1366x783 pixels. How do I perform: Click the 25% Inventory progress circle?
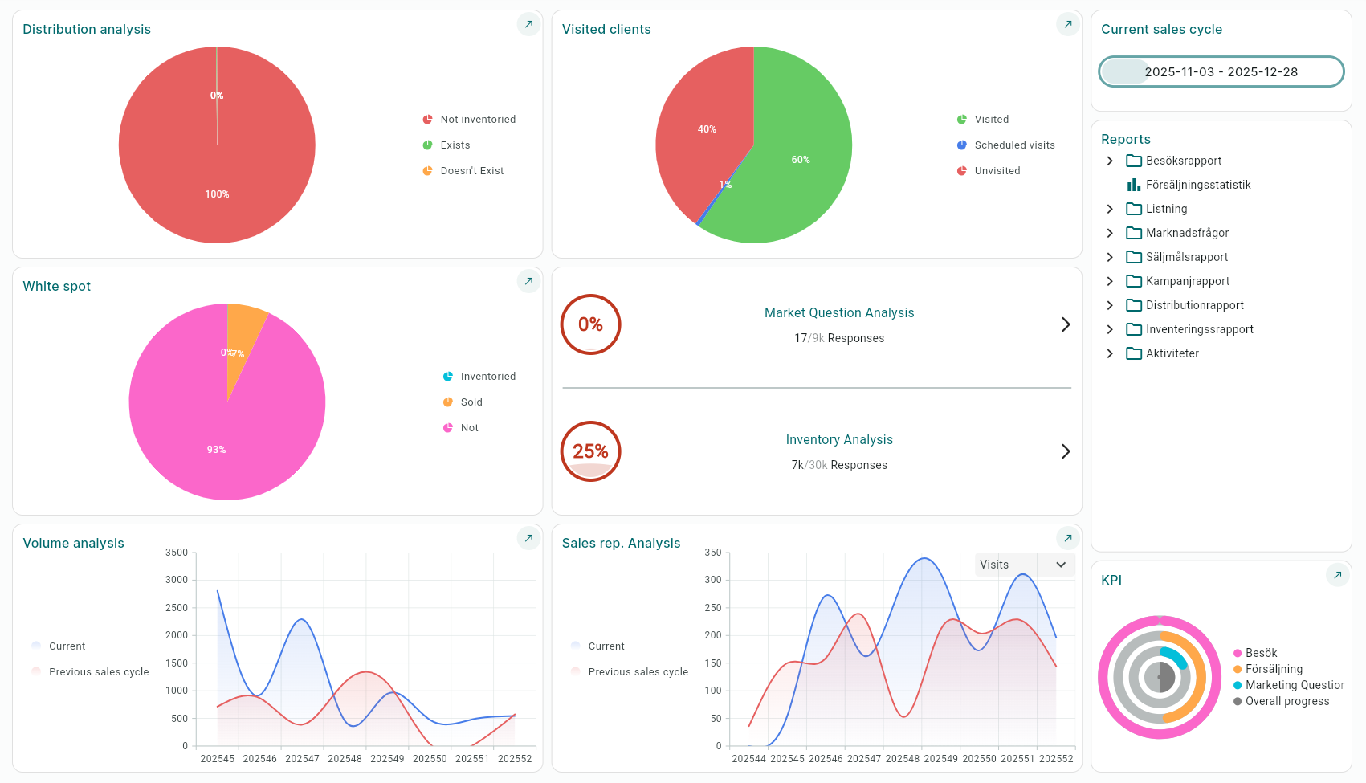(x=590, y=451)
